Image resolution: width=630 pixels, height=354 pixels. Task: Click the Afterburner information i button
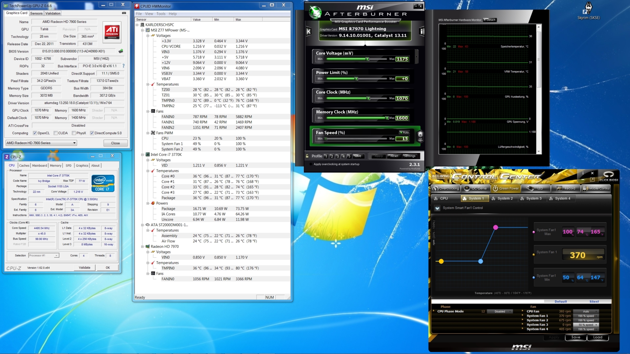pos(422,31)
